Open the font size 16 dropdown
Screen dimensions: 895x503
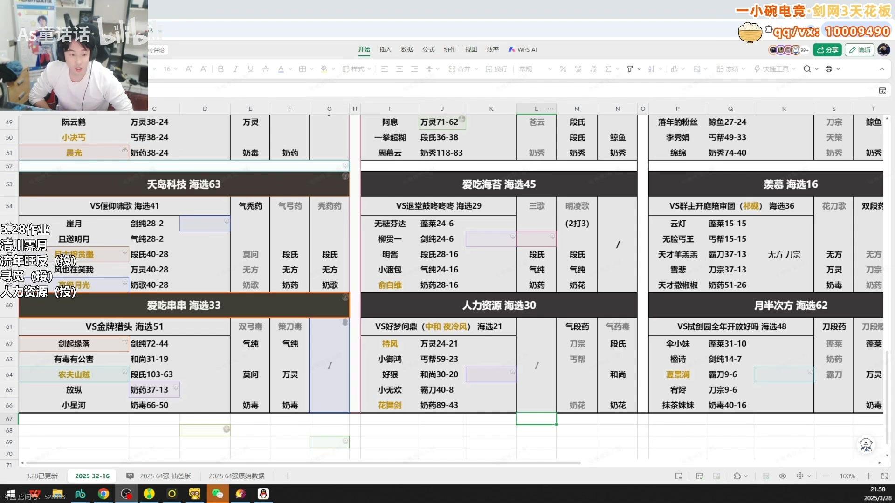point(170,69)
